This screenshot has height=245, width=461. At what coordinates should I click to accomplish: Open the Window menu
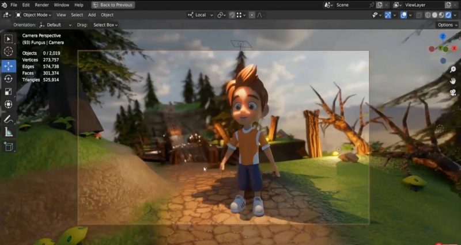[x=62, y=5]
